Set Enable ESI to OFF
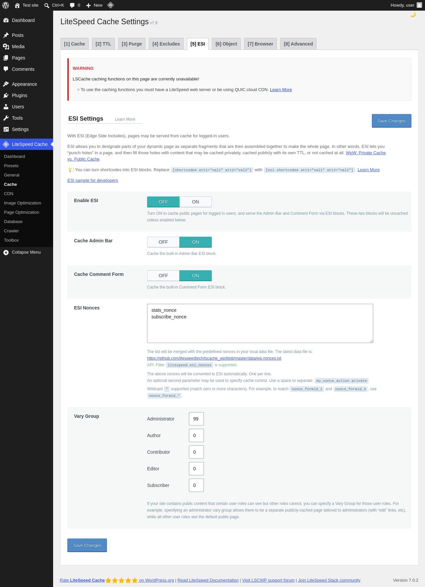425x587 pixels. [x=163, y=202]
